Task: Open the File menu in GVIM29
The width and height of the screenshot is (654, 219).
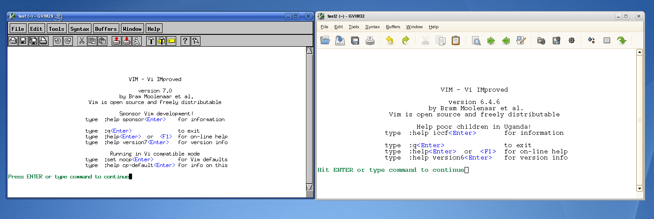Action: click(x=18, y=29)
